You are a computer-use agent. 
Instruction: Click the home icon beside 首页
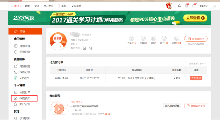pyautogui.click(x=16, y=32)
